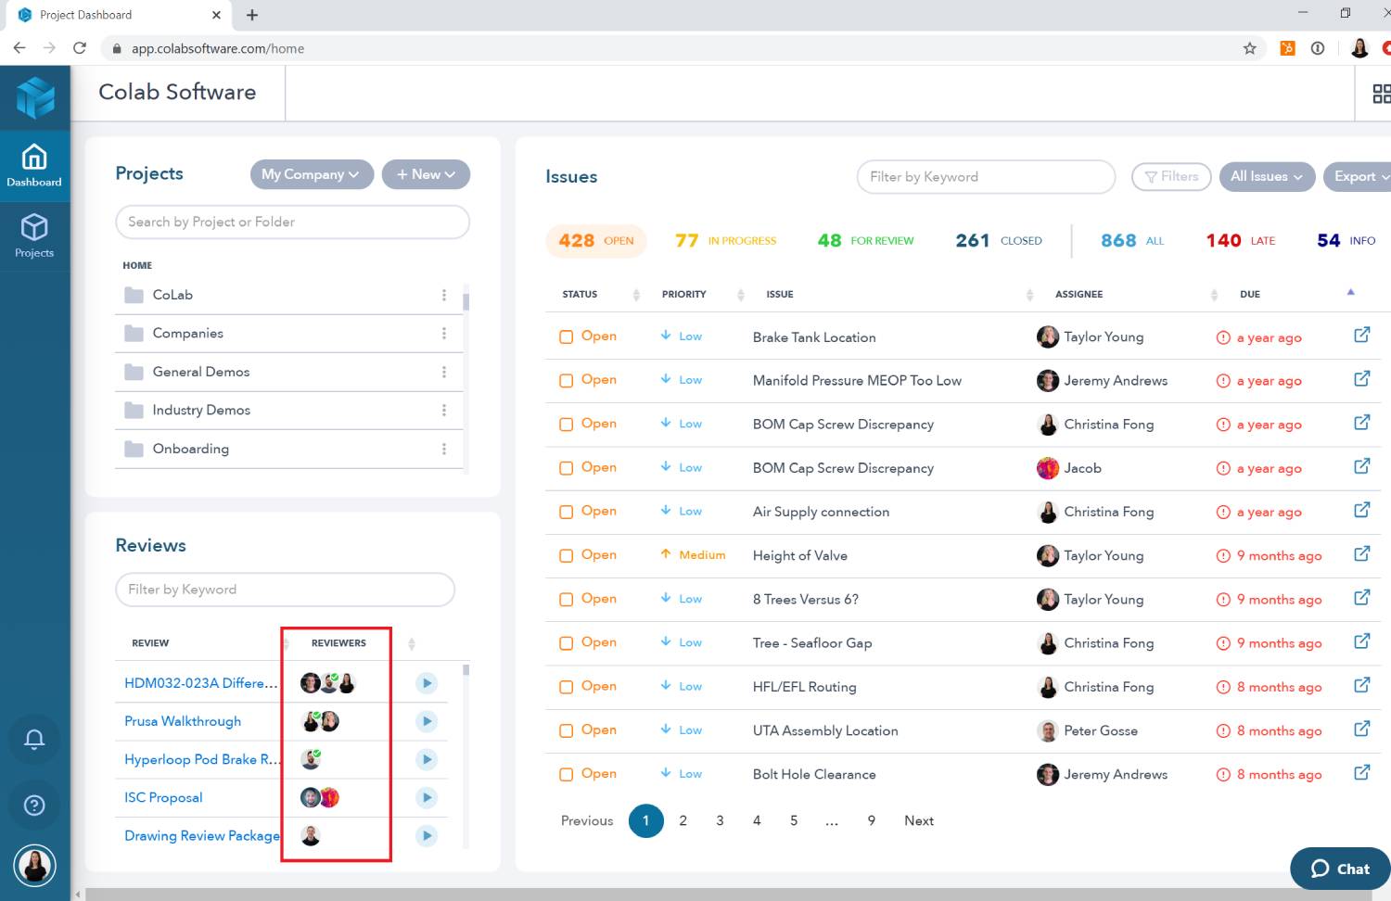Filter issues by 77 In Progress
This screenshot has width=1391, height=901.
(x=725, y=241)
